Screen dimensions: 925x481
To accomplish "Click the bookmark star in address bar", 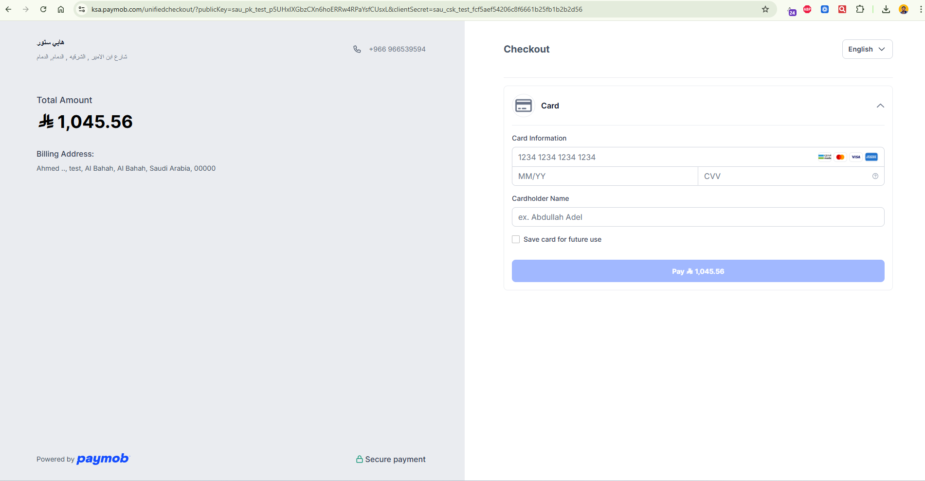I will (765, 9).
